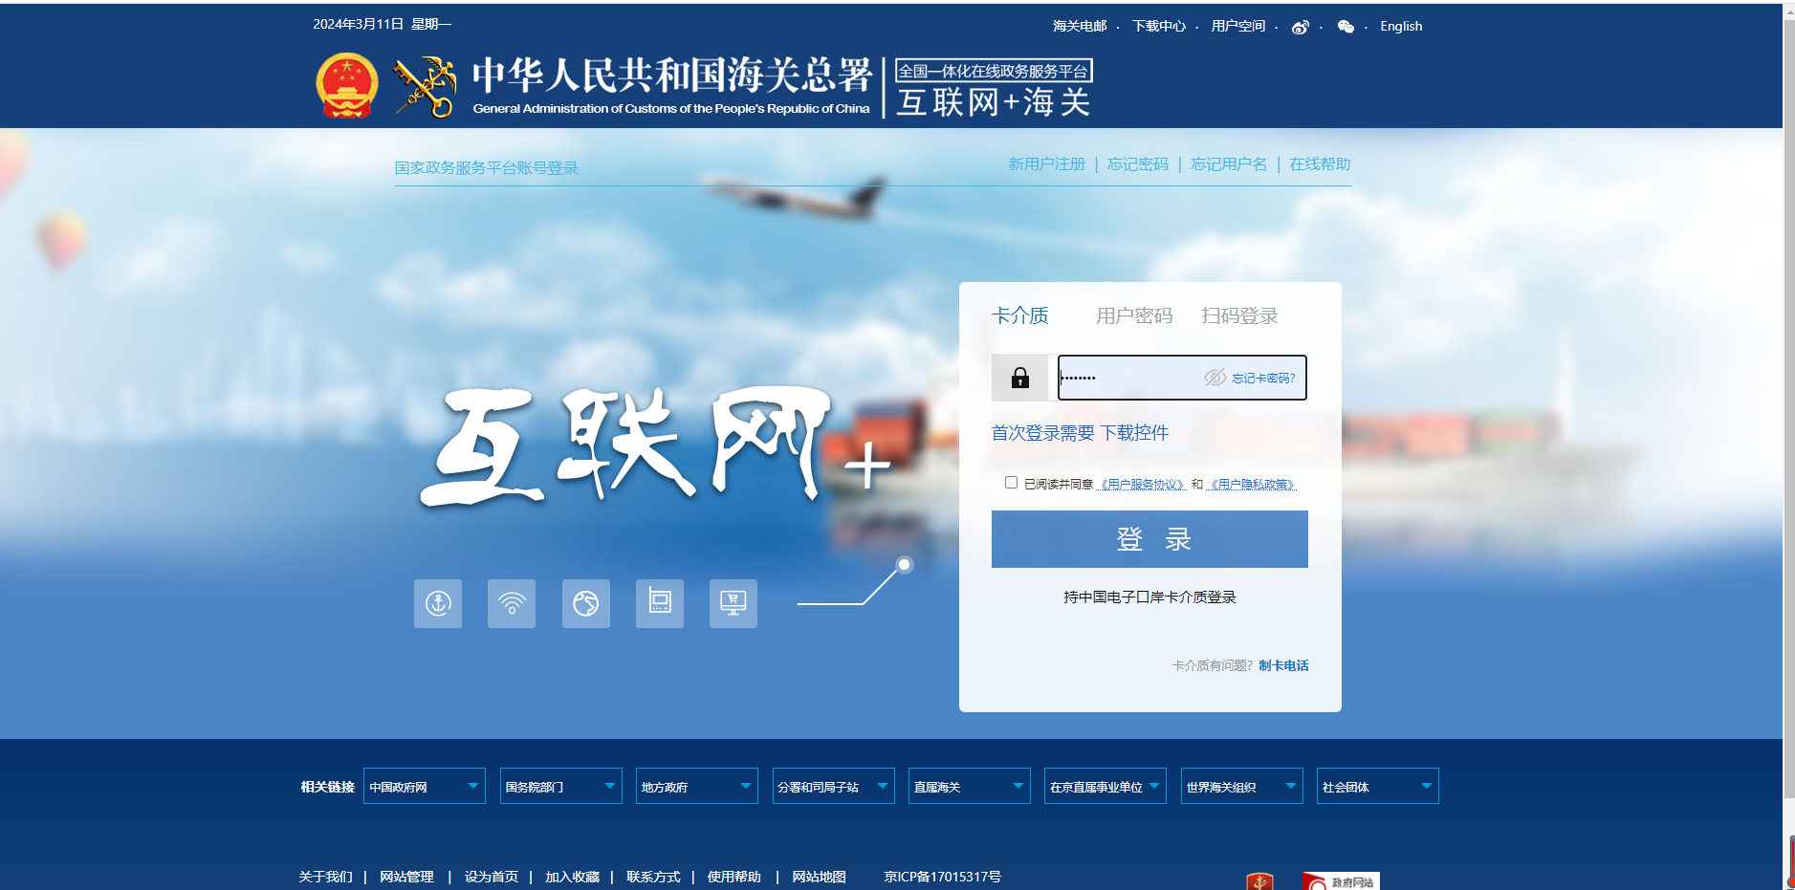Screen dimensions: 1795x890
Task: Expand the 中国政府网 dropdown
Action: (425, 786)
